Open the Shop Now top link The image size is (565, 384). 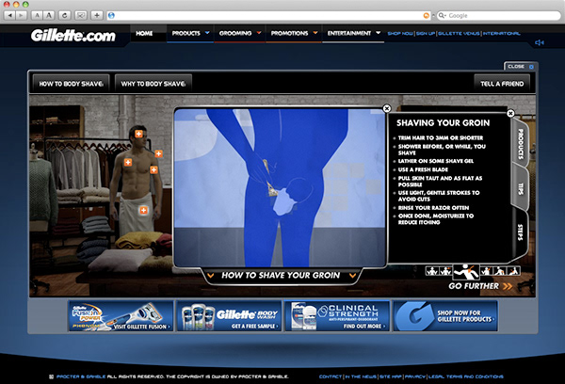(x=400, y=33)
